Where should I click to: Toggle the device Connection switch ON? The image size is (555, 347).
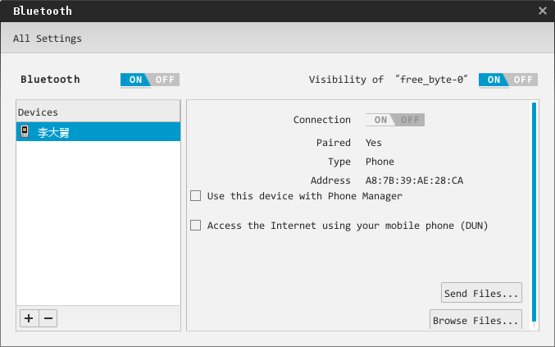tap(380, 120)
